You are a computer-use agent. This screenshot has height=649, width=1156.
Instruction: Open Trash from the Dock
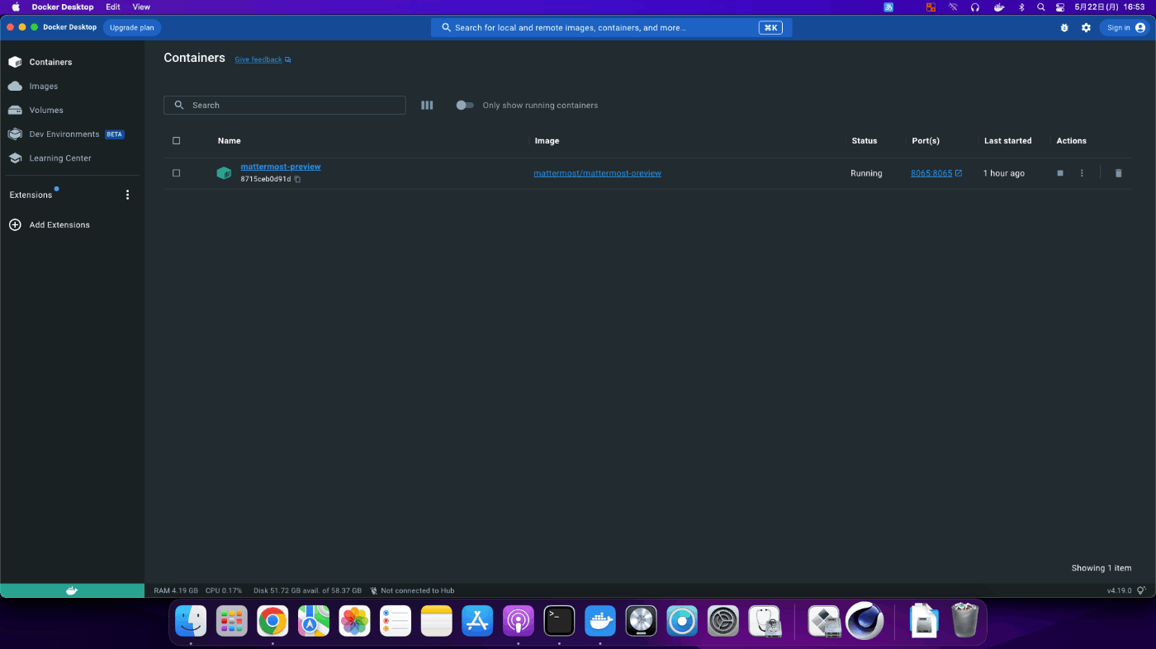click(x=964, y=621)
